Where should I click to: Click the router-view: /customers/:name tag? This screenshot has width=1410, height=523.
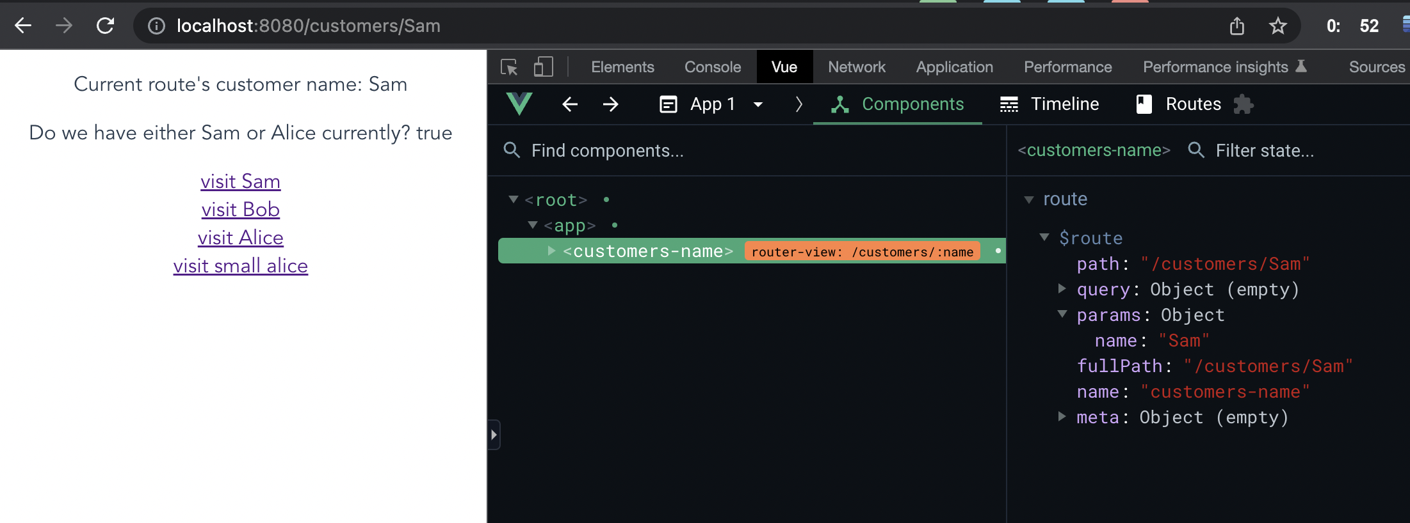click(863, 252)
